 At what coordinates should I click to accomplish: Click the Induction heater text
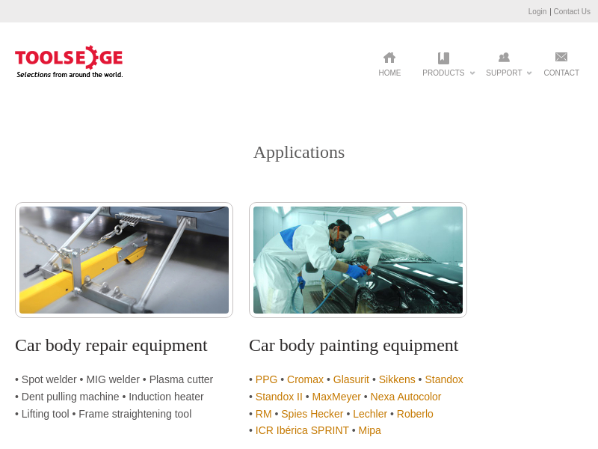point(166,397)
